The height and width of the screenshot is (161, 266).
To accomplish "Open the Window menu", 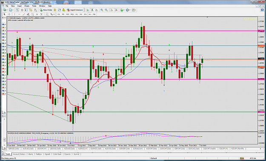I will pyautogui.click(x=42, y=6).
